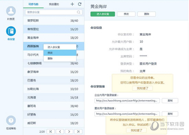Select the 塞班岛 room row
Image resolution: width=189 pixels, height=135 pixels.
[x=54, y=106]
